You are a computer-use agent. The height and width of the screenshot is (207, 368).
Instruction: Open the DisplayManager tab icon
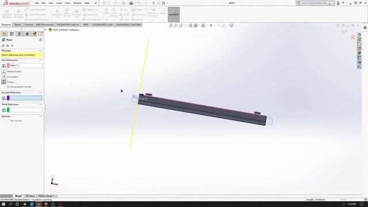click(x=34, y=34)
